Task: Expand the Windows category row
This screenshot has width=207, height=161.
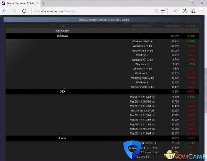Action: point(102,36)
